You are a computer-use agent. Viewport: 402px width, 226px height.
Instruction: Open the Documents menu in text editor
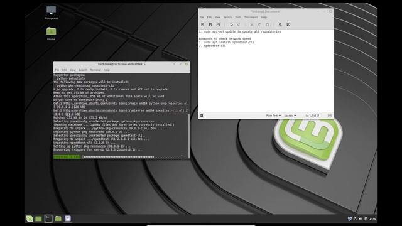point(251,17)
